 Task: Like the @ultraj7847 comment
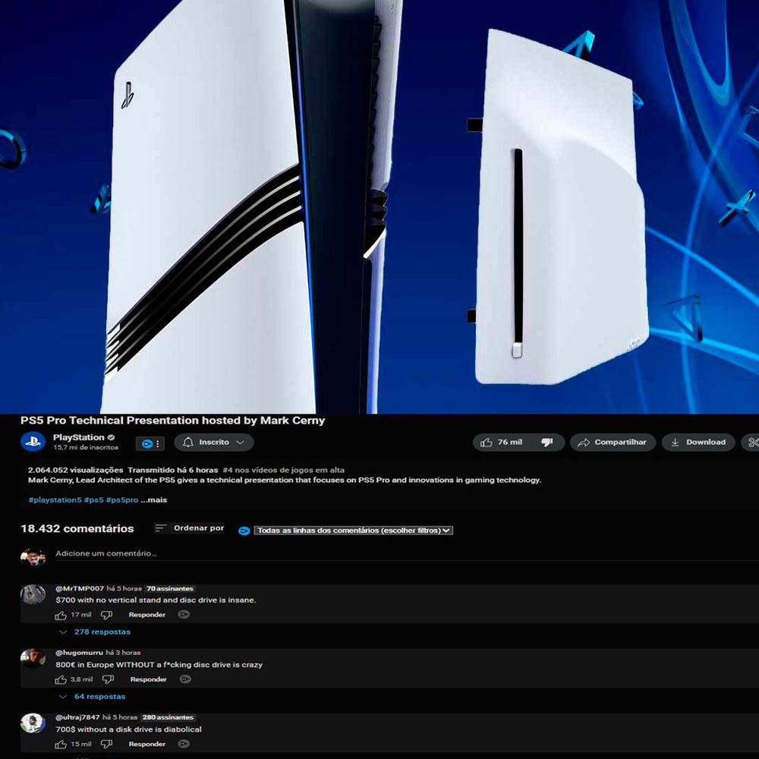[x=61, y=745]
